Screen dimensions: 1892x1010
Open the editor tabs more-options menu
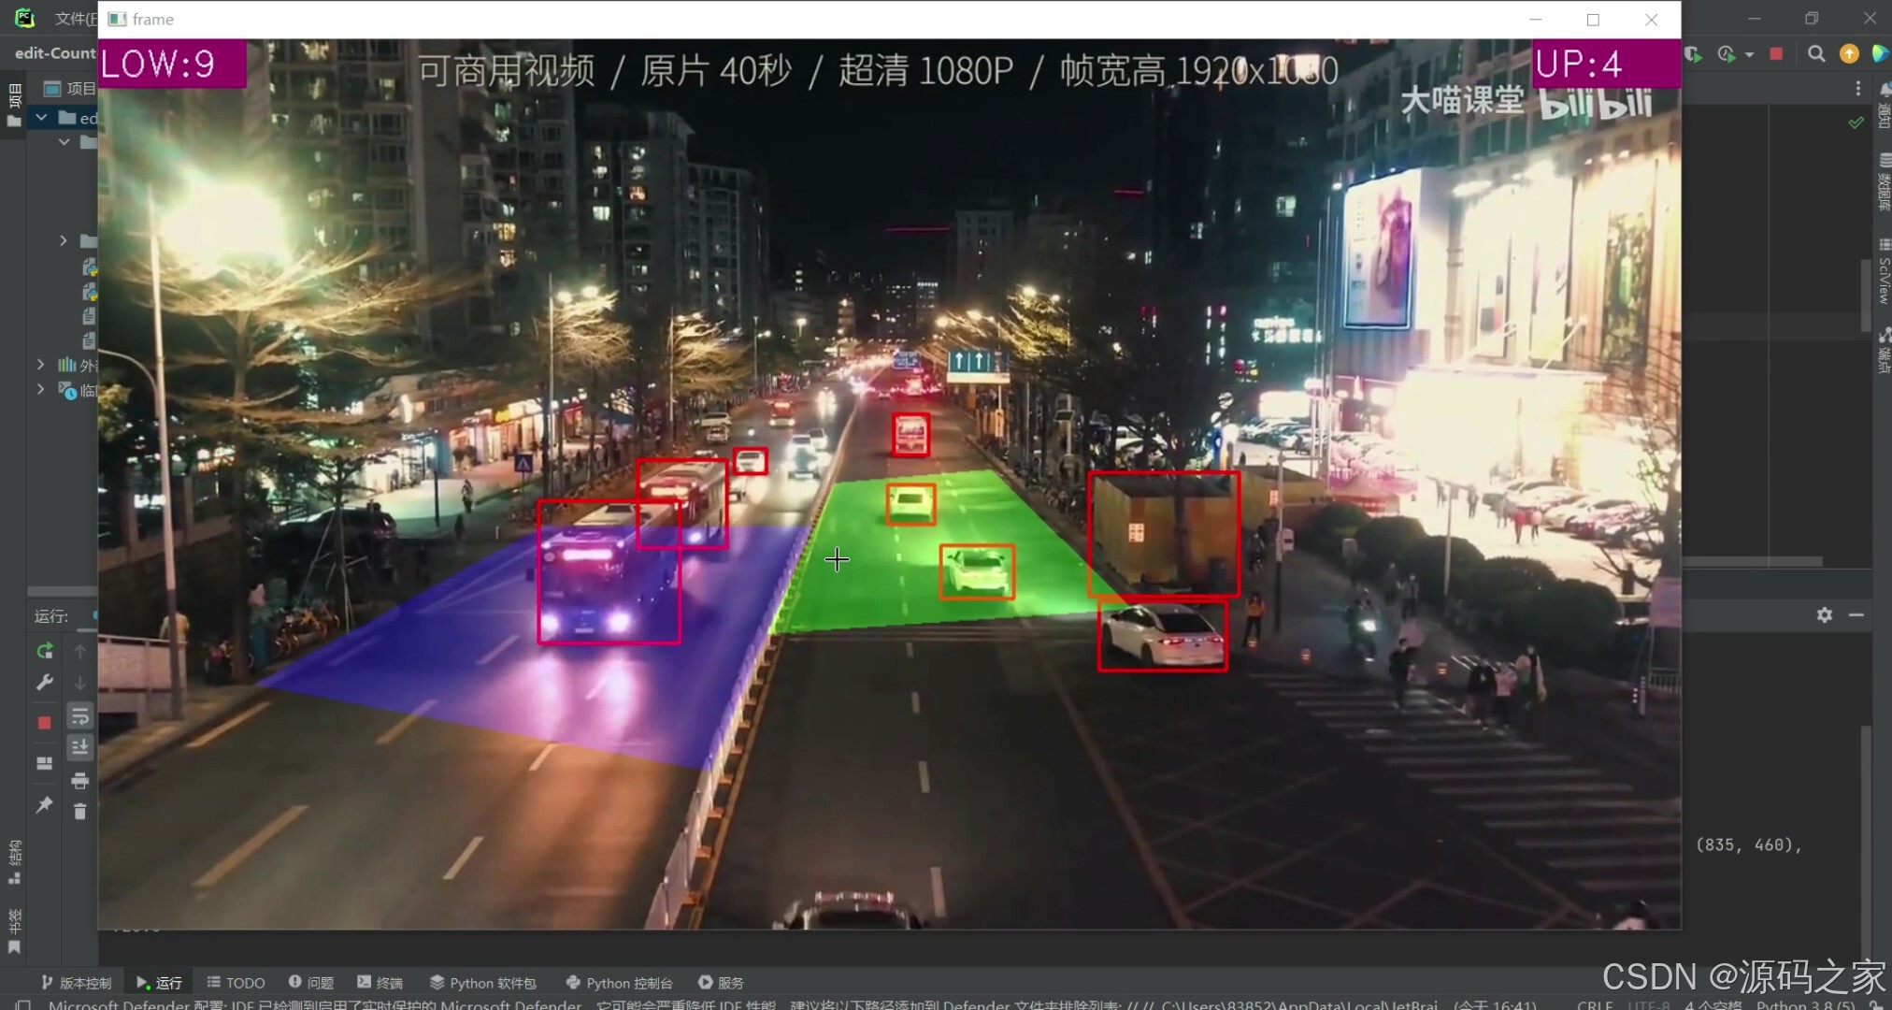tap(1857, 88)
